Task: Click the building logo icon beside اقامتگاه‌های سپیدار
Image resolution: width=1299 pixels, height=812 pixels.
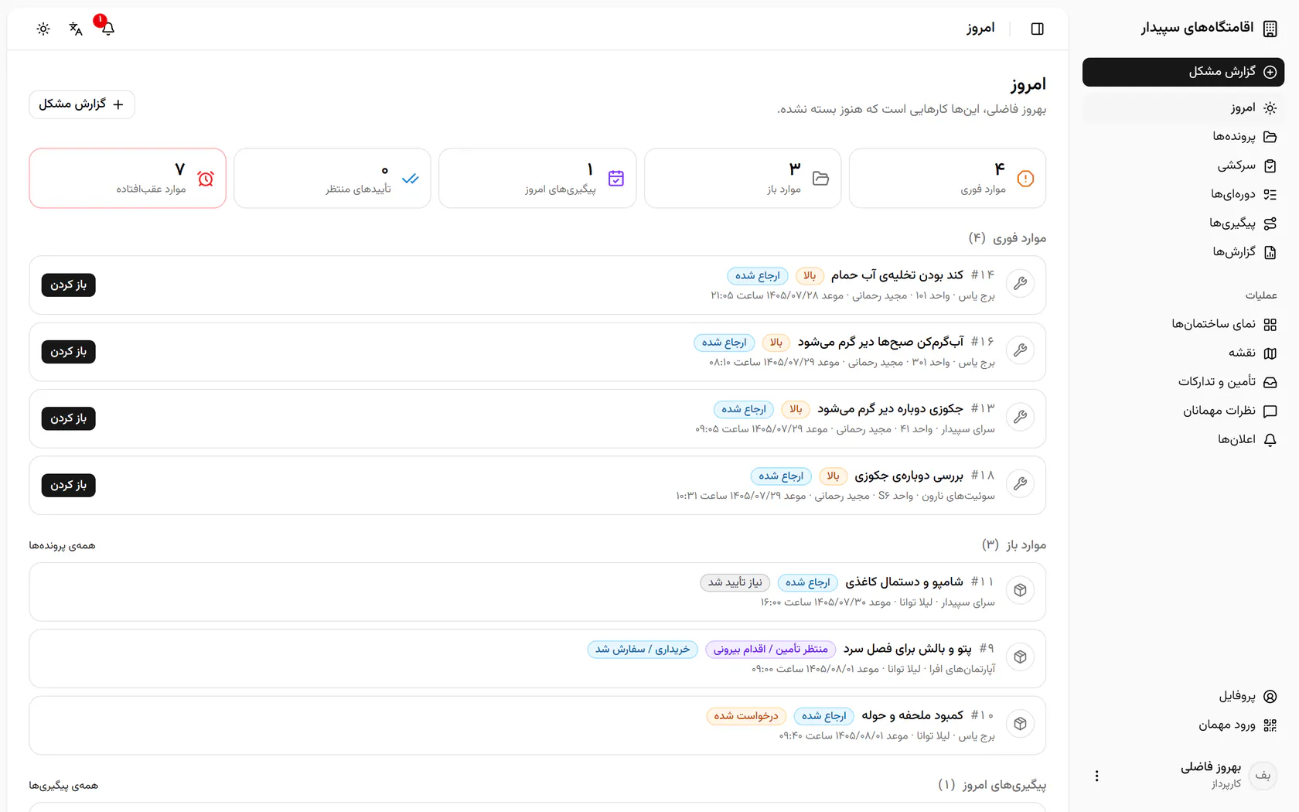Action: pyautogui.click(x=1270, y=29)
